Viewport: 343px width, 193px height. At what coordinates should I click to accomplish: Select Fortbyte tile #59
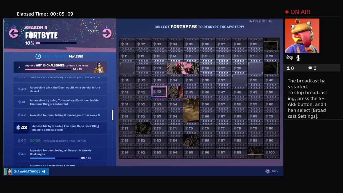[x=256, y=104]
